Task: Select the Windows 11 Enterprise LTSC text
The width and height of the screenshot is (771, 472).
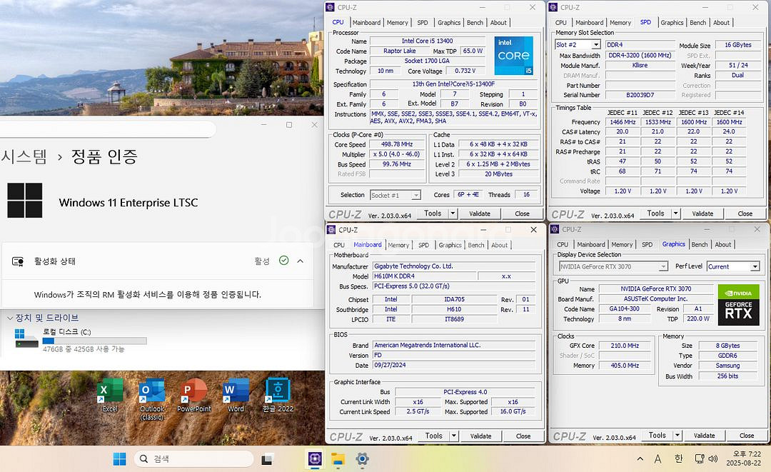Action: (128, 203)
